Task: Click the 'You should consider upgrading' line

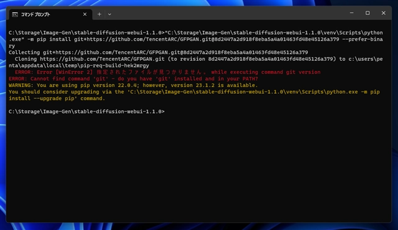Action: [194, 92]
